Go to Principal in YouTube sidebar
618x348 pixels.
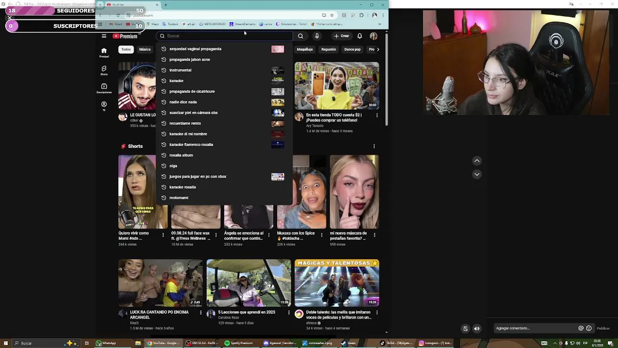104,53
